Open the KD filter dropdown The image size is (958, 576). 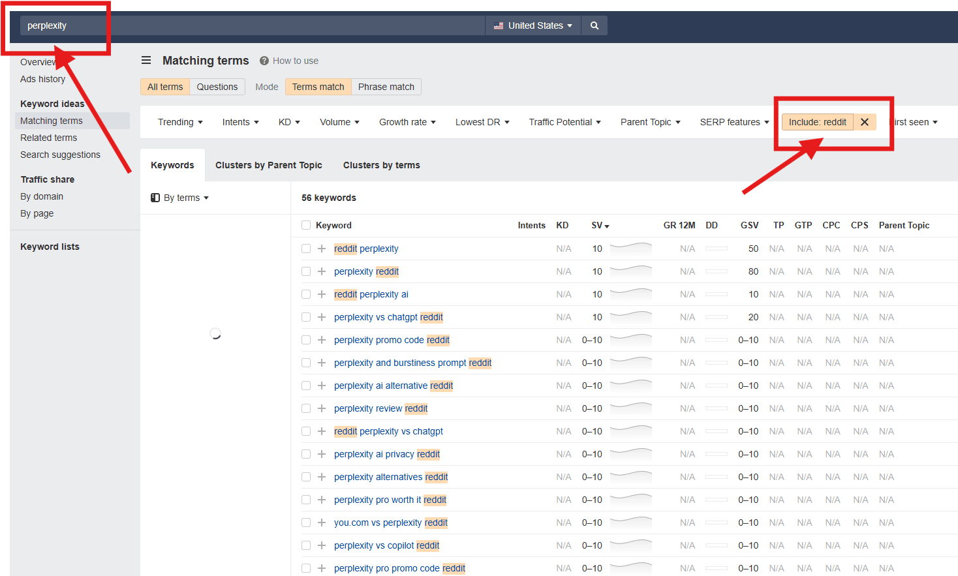click(x=289, y=122)
